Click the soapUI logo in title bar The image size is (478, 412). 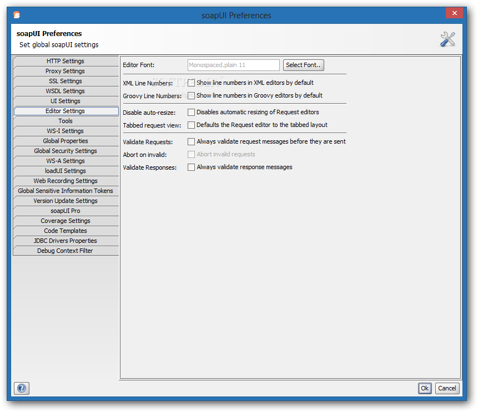click(17, 15)
